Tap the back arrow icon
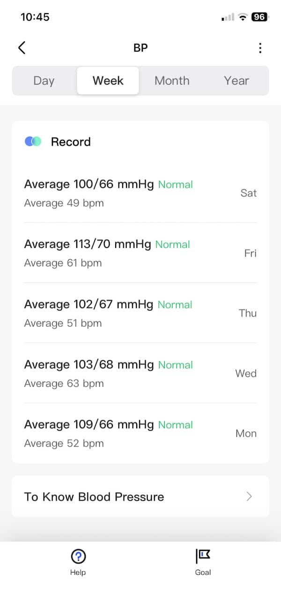Viewport: 281px width, 610px height. (x=22, y=47)
